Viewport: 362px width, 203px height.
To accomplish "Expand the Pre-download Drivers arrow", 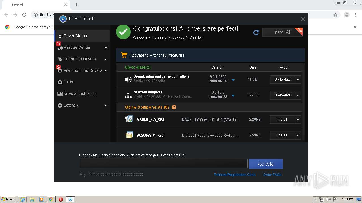I will tap(106, 71).
